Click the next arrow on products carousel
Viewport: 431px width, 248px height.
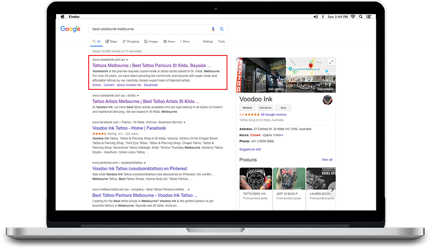332,189
